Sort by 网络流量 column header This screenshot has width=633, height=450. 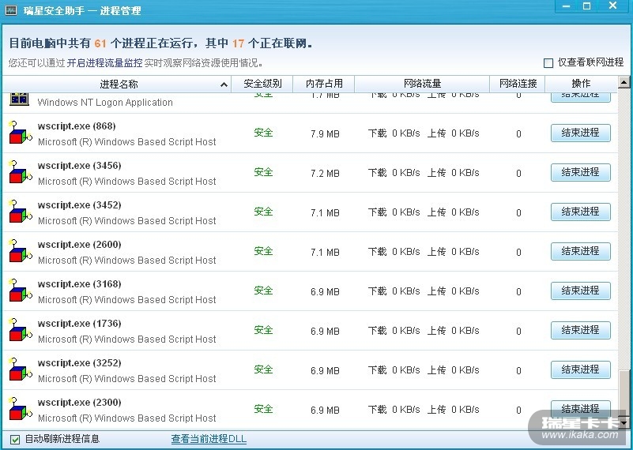pyautogui.click(x=422, y=84)
